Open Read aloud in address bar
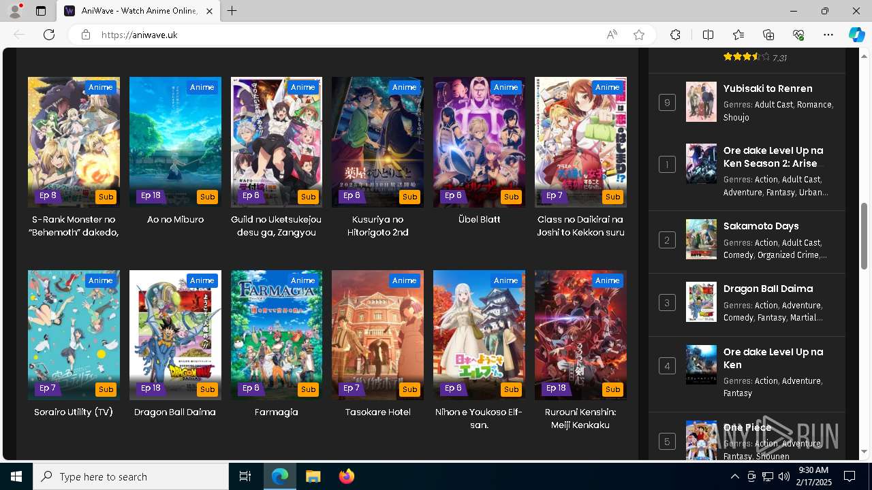Viewport: 872px width, 490px height. pos(612,35)
